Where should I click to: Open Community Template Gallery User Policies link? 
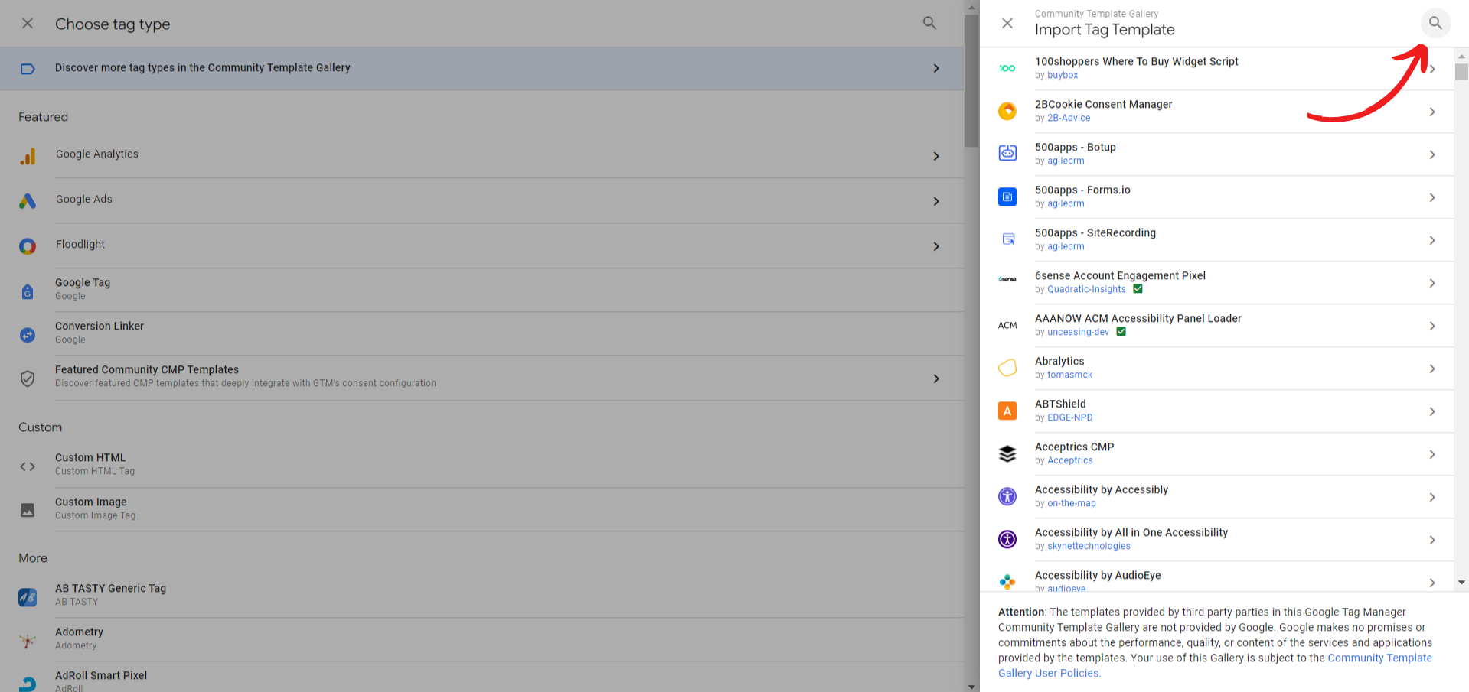click(1379, 658)
